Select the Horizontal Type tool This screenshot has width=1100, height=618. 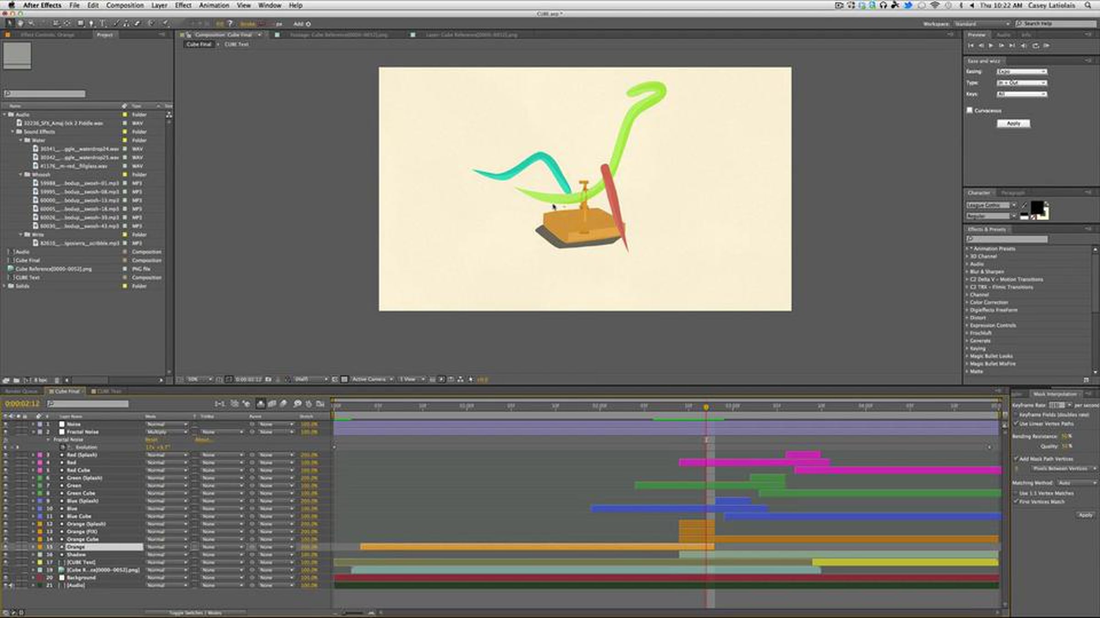tap(102, 23)
